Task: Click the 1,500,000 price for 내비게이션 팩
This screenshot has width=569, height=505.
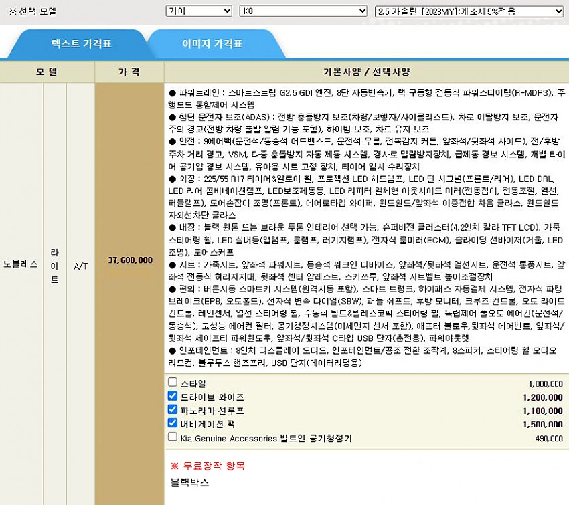Action: tap(543, 424)
